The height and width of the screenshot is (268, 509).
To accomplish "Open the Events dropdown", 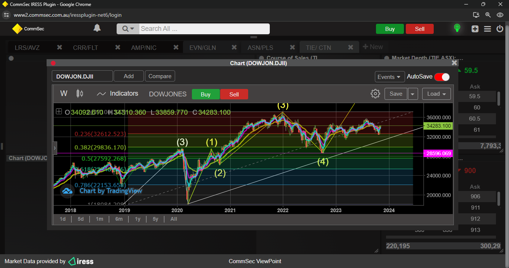I will (390, 77).
